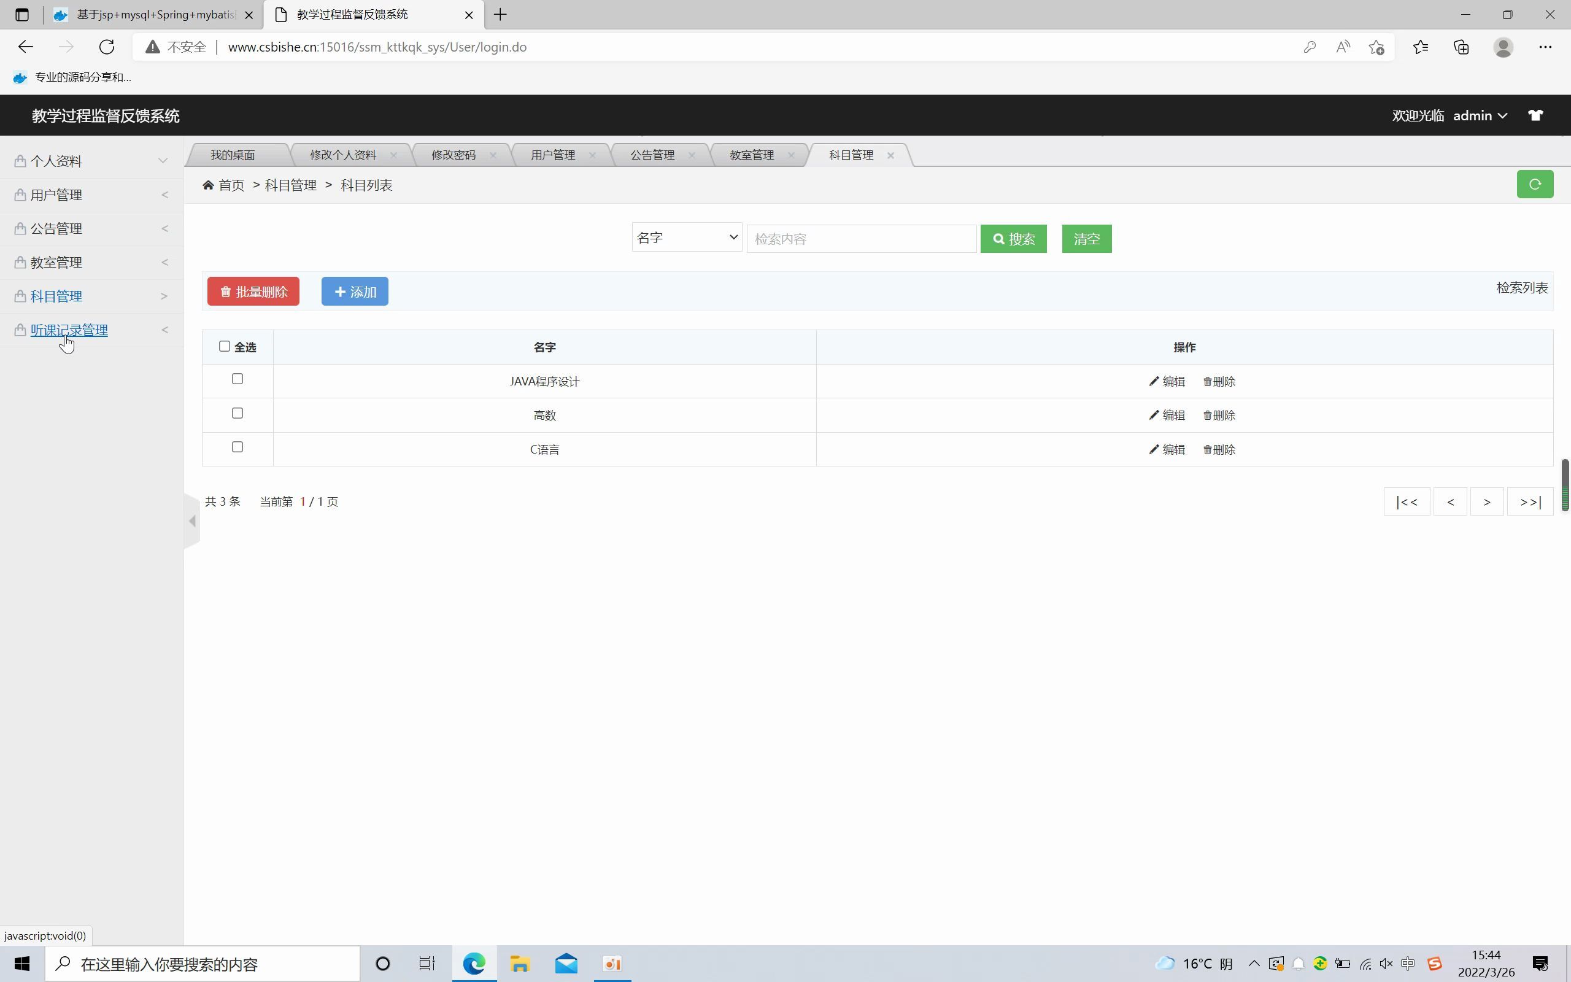The image size is (1571, 982).
Task: Open the skin t-shirt icon in header
Action: click(x=1535, y=115)
